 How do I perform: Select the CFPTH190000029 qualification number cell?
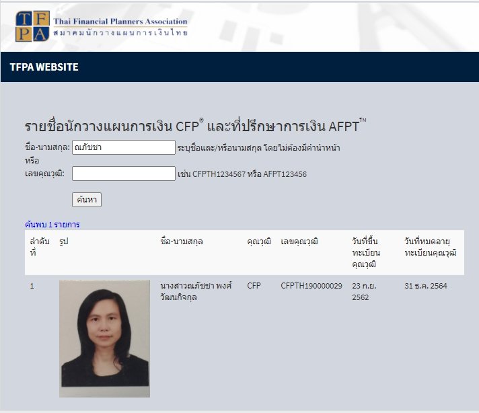coord(311,286)
